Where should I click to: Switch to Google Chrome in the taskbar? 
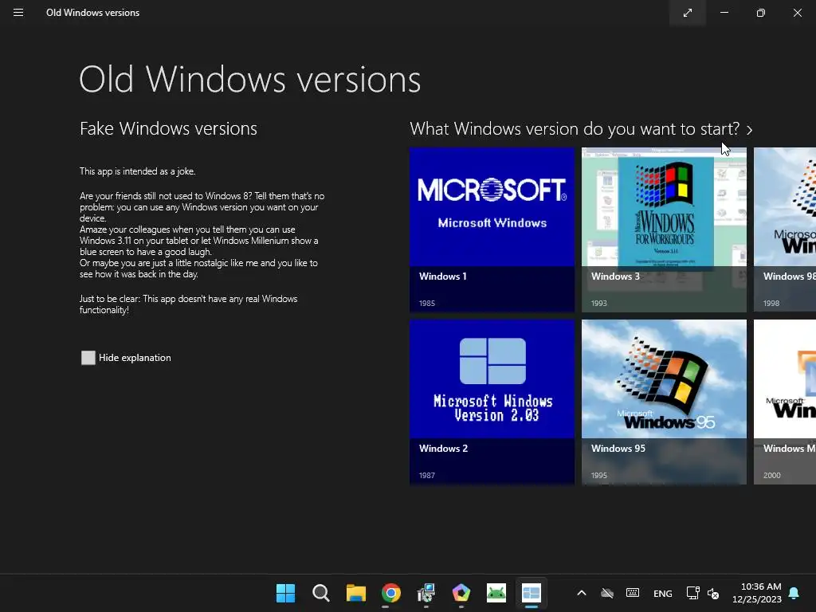(390, 593)
